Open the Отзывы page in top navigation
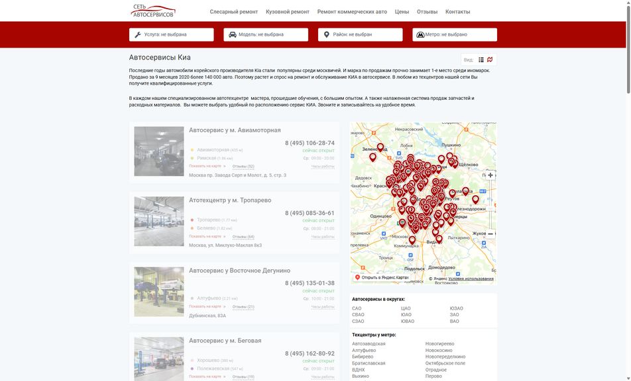 (x=427, y=12)
